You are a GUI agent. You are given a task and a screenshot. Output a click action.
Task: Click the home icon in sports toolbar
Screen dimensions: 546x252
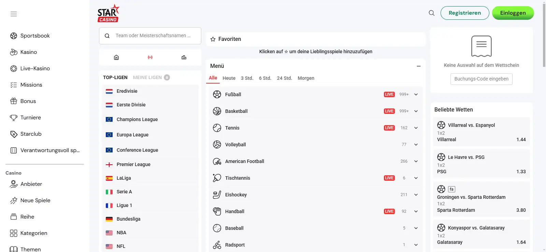point(116,57)
